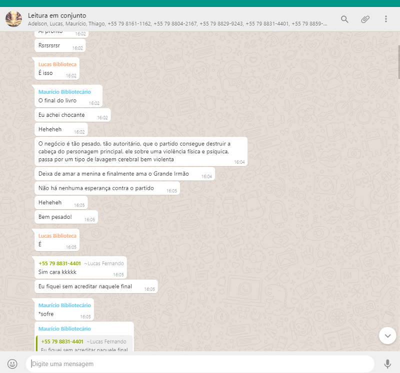Screen dimensions: 400x373
Task: Click the group profile picture
Action: point(13,19)
